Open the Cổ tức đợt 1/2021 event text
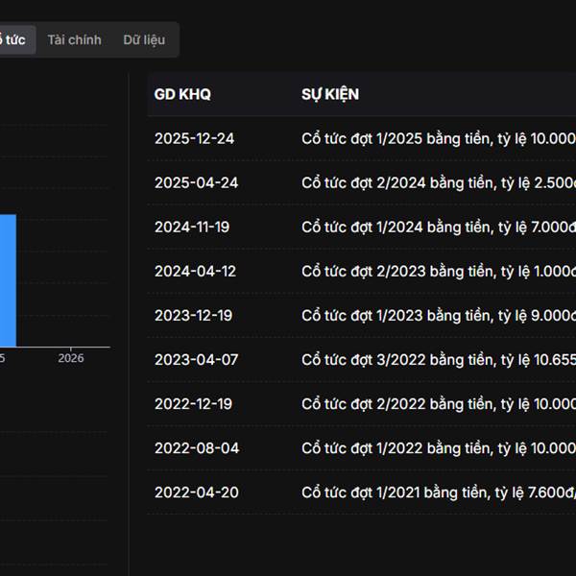Viewport: 576px width, 576px height. pyautogui.click(x=438, y=492)
